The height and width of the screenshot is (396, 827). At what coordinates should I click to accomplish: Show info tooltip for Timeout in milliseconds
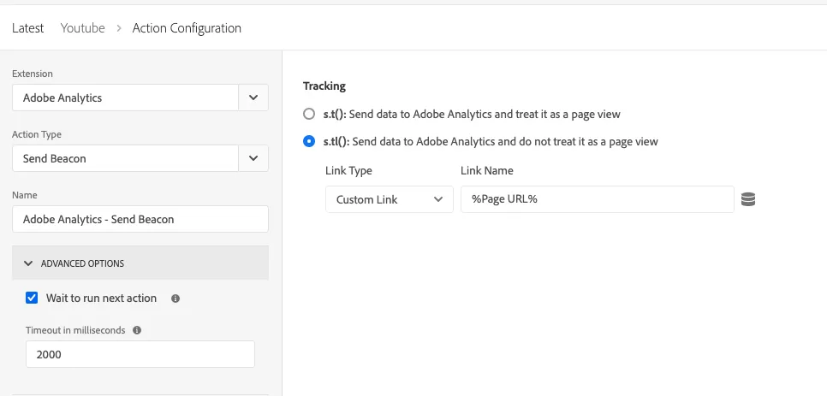137,331
